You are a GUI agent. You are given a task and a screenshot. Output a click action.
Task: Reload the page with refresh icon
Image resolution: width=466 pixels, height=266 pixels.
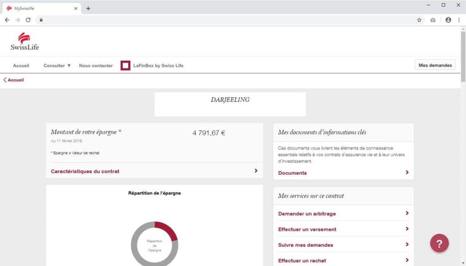coord(28,20)
